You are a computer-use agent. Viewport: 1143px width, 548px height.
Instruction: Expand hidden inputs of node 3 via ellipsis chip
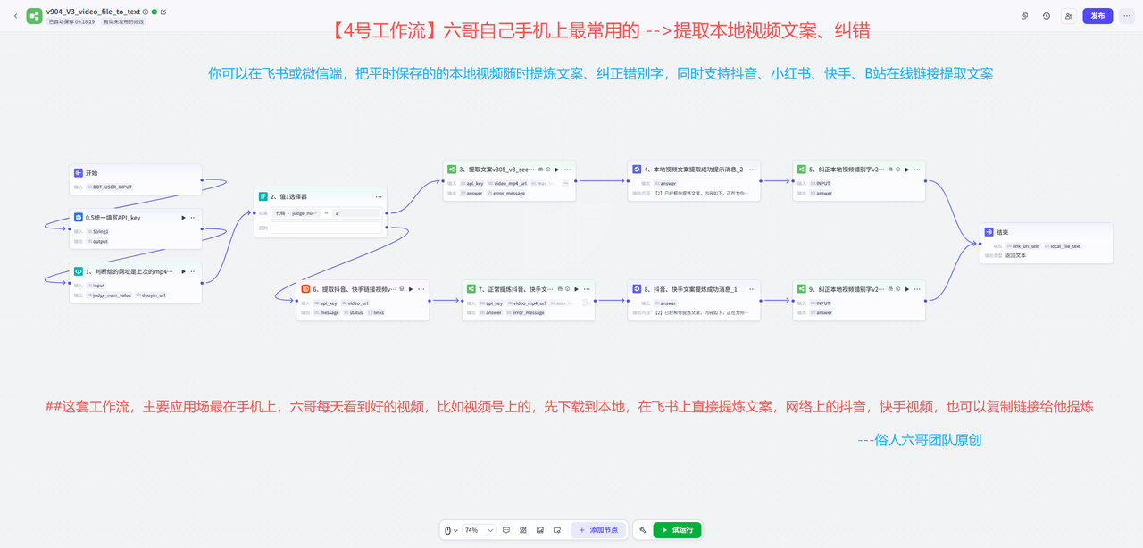click(x=566, y=183)
